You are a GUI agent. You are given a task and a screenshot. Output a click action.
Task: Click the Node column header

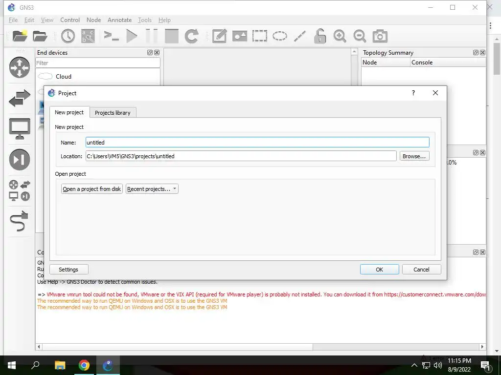click(386, 62)
